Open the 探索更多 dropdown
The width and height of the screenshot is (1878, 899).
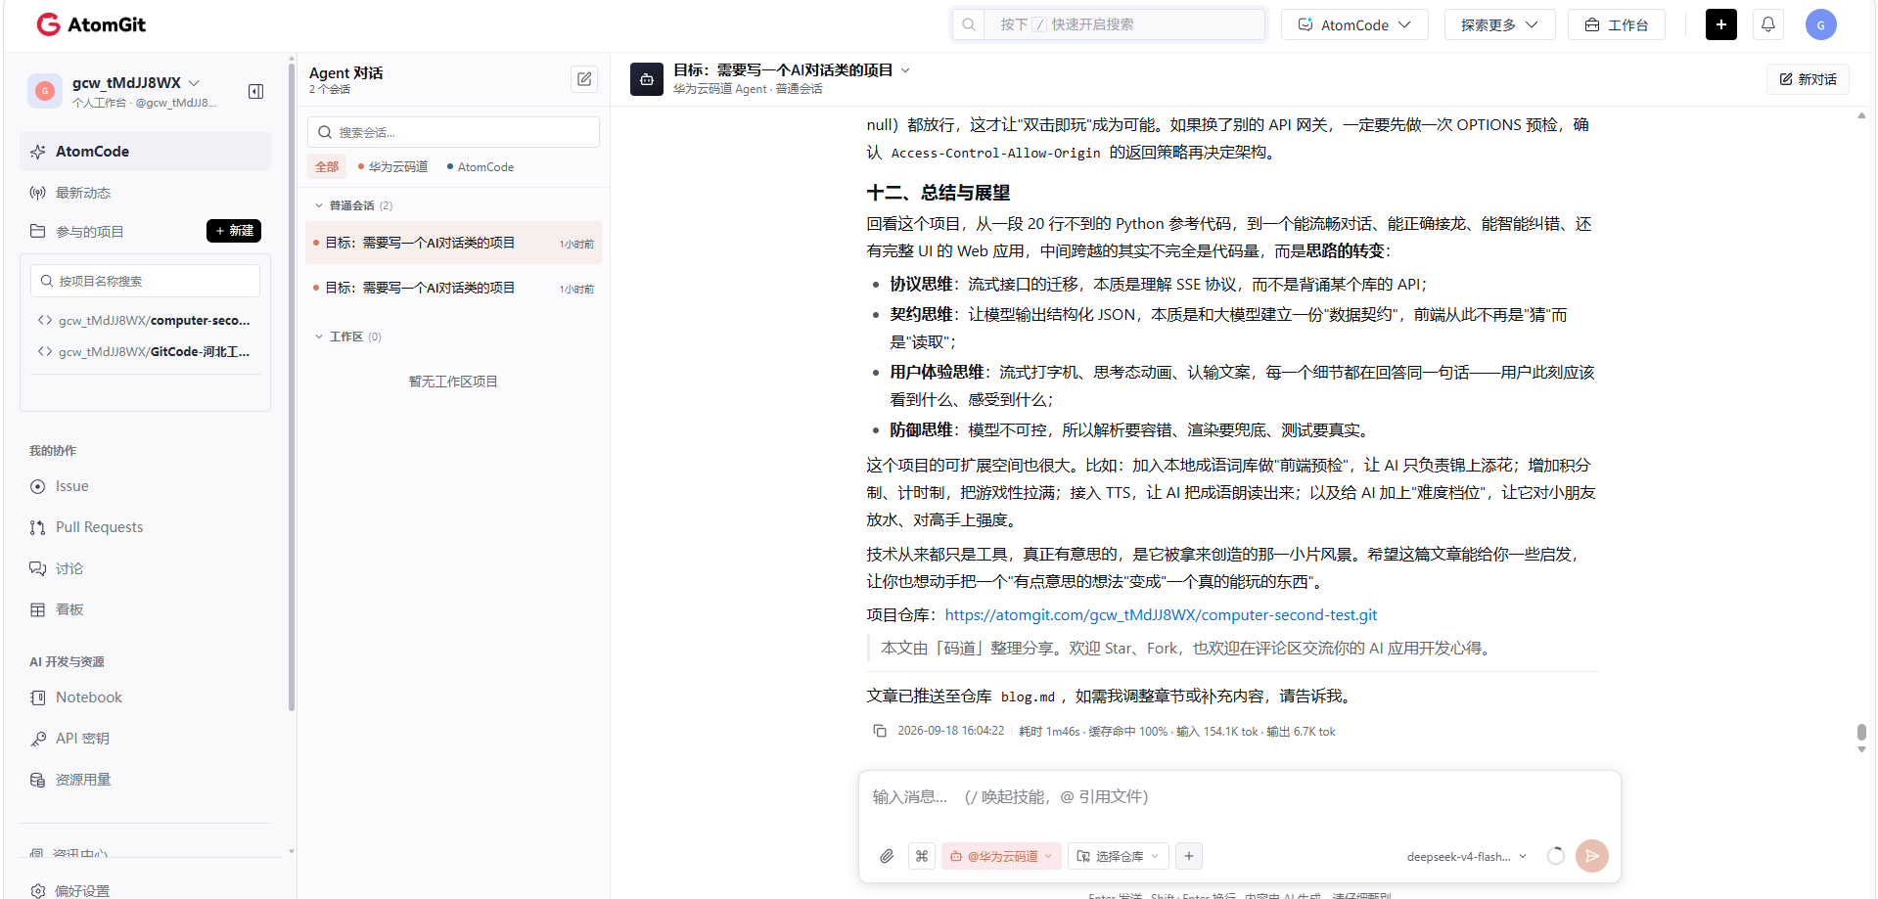(x=1499, y=24)
